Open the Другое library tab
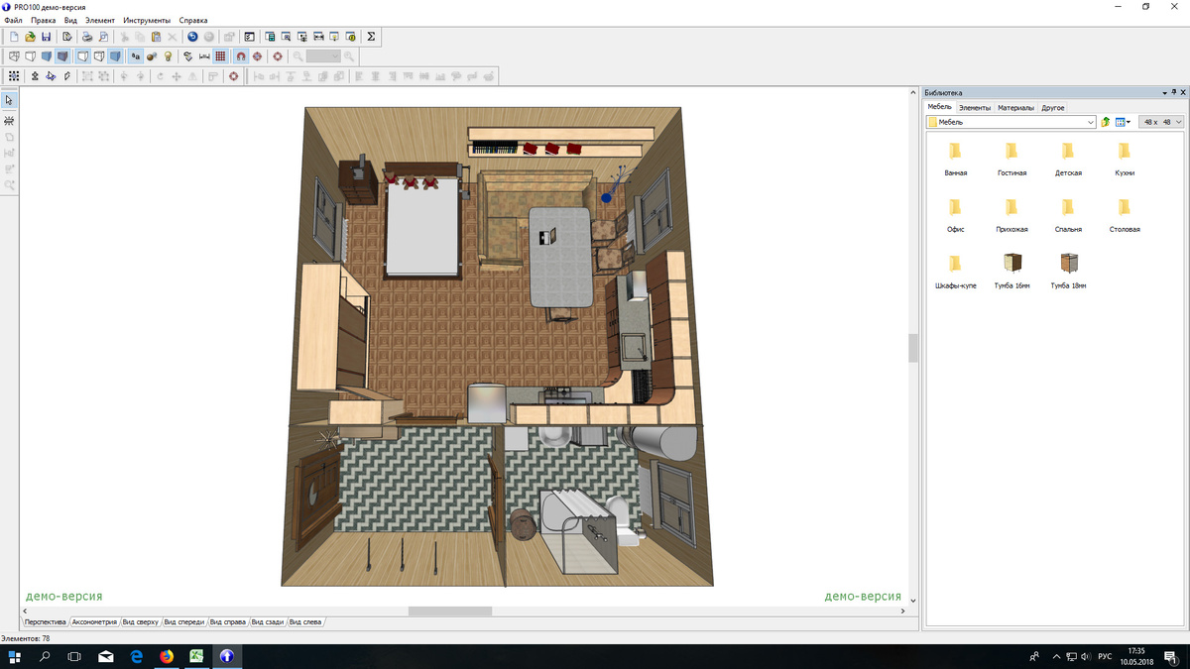This screenshot has height=669, width=1190. pos(1053,107)
